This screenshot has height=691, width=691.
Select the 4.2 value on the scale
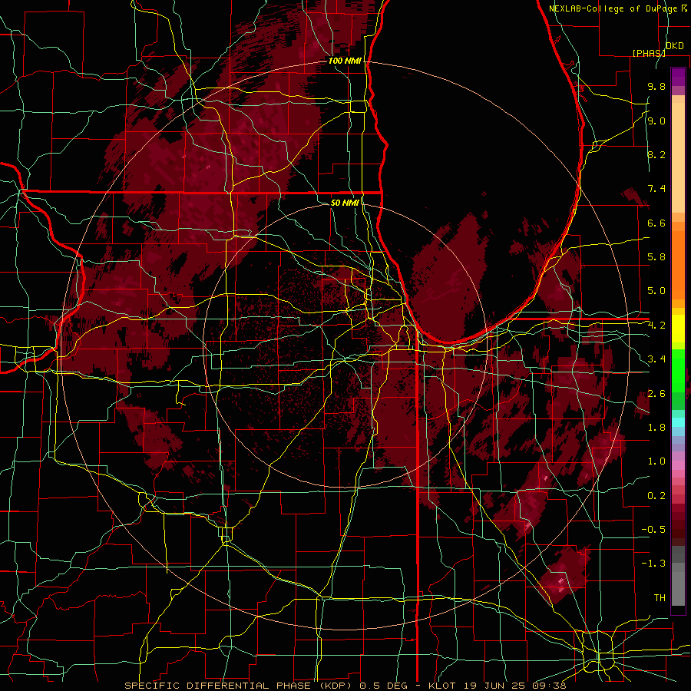point(656,326)
